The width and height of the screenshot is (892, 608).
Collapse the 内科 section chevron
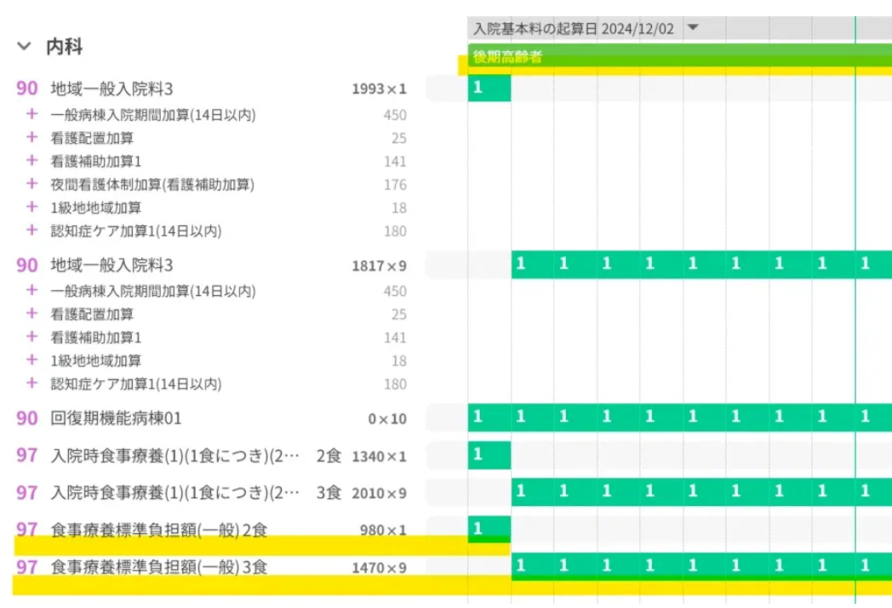24,46
